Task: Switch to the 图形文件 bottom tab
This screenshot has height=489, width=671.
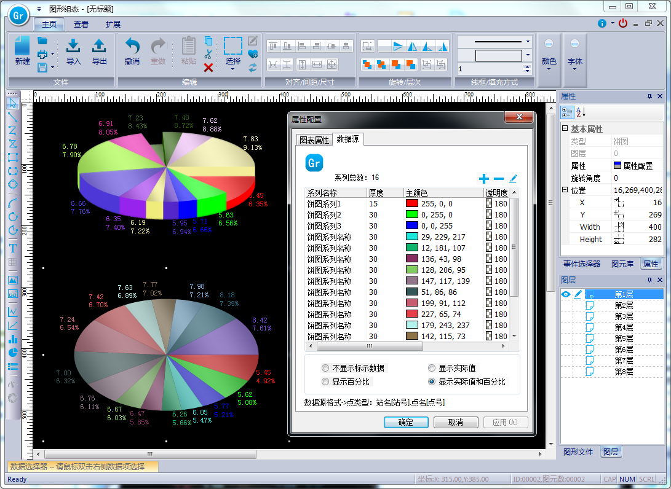Action: (x=578, y=452)
